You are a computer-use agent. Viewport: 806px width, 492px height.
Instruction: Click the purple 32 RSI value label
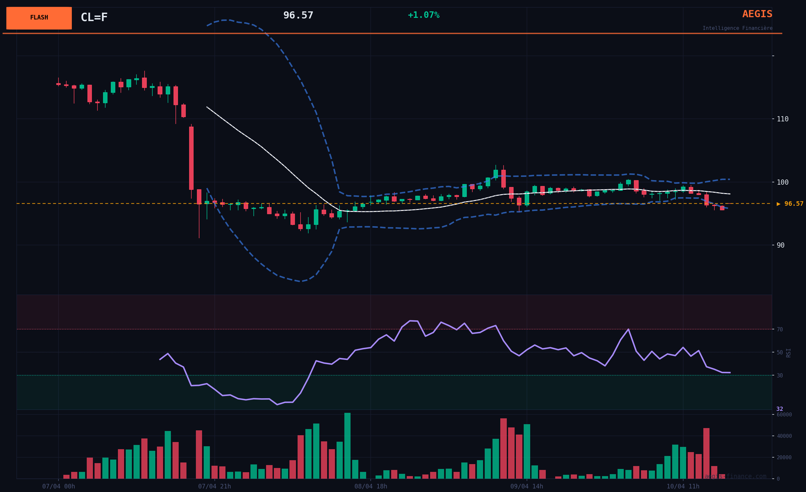[779, 409]
